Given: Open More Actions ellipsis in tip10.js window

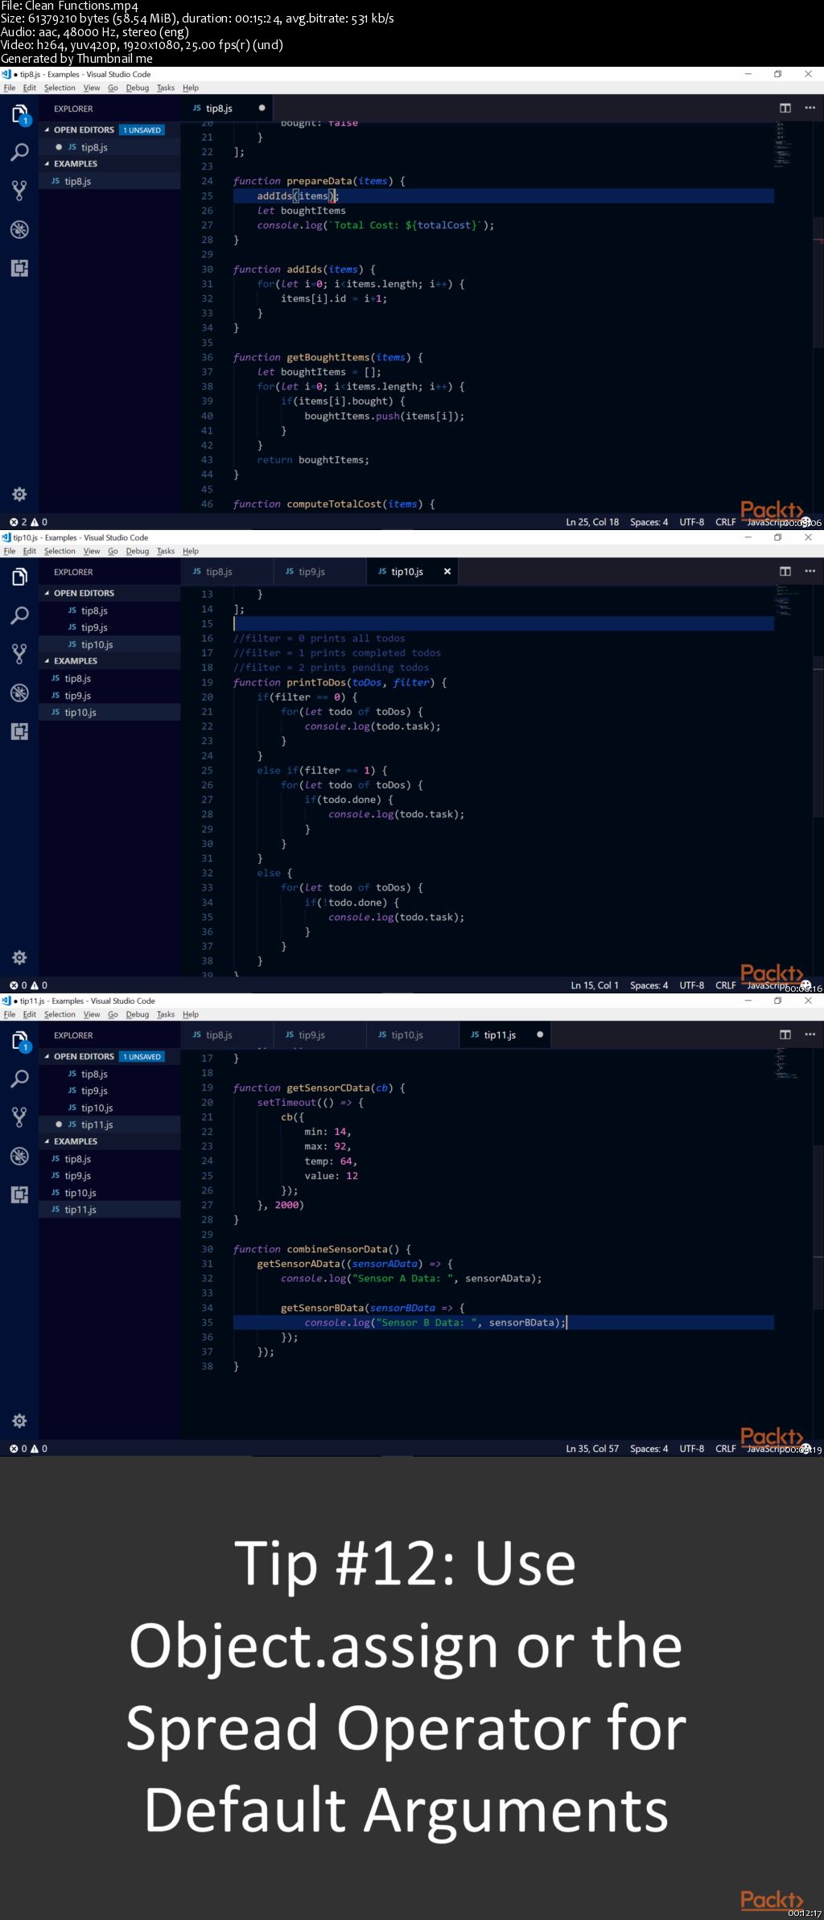Looking at the screenshot, I should tap(810, 571).
